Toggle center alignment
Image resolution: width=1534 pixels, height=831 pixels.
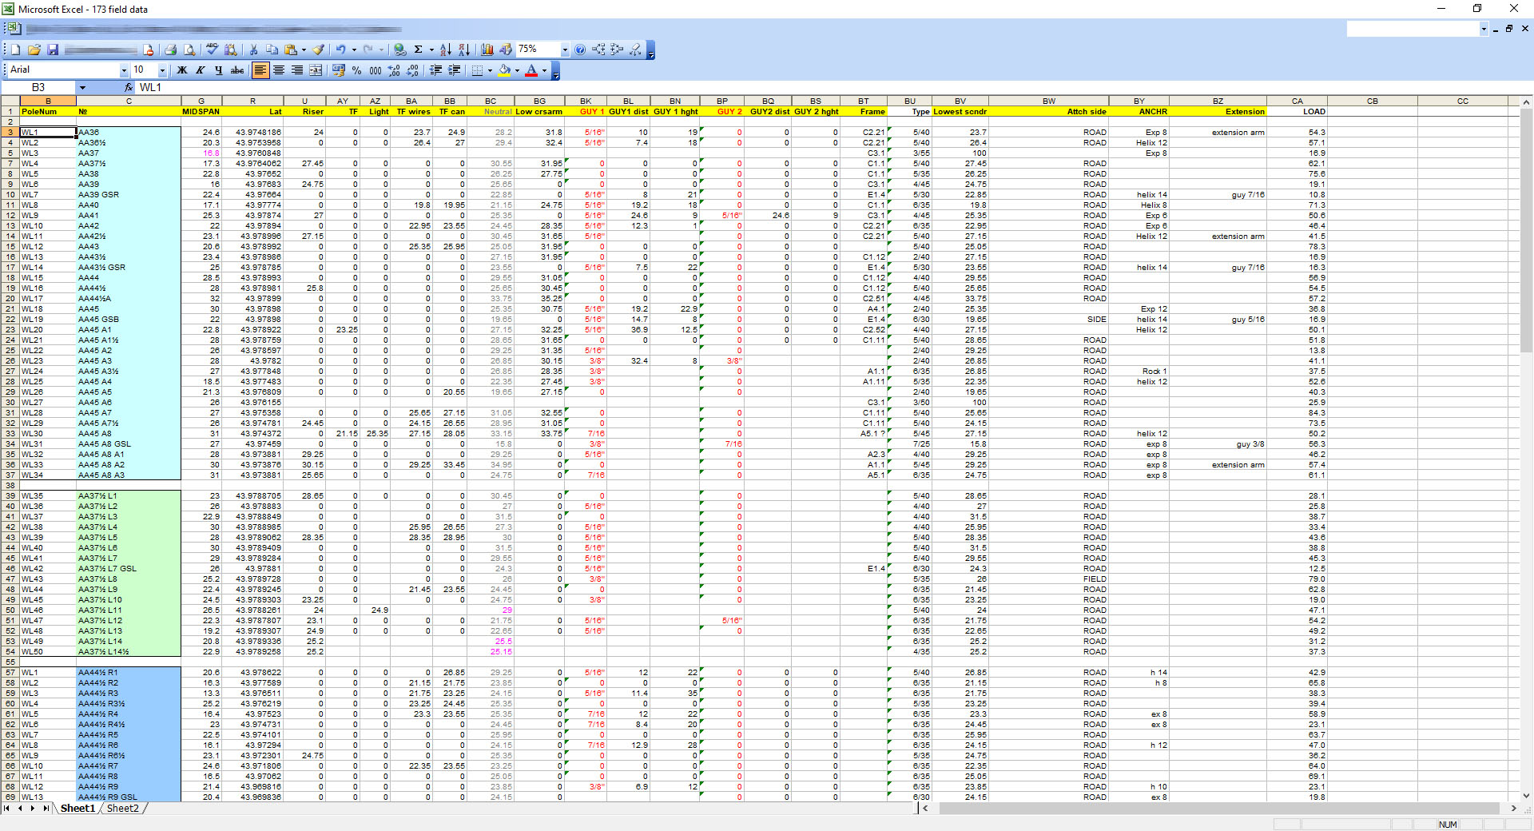point(279,70)
